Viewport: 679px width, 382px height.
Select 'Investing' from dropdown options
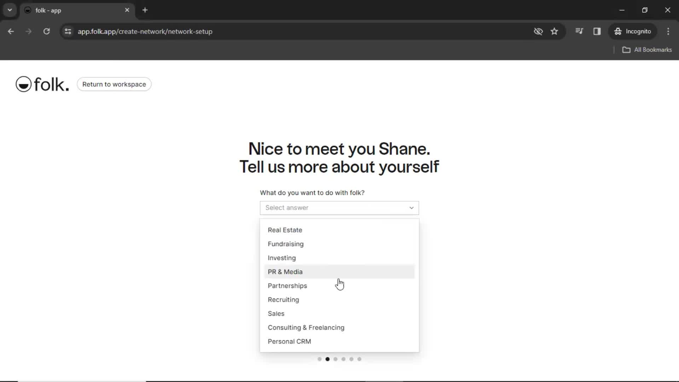point(282,257)
